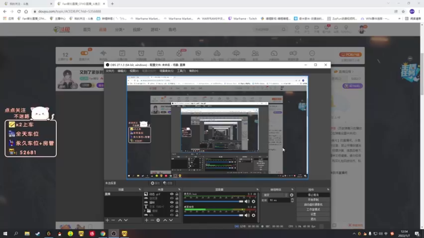
Task: Open the OBS 帮助(H) menu
Action: point(193,71)
